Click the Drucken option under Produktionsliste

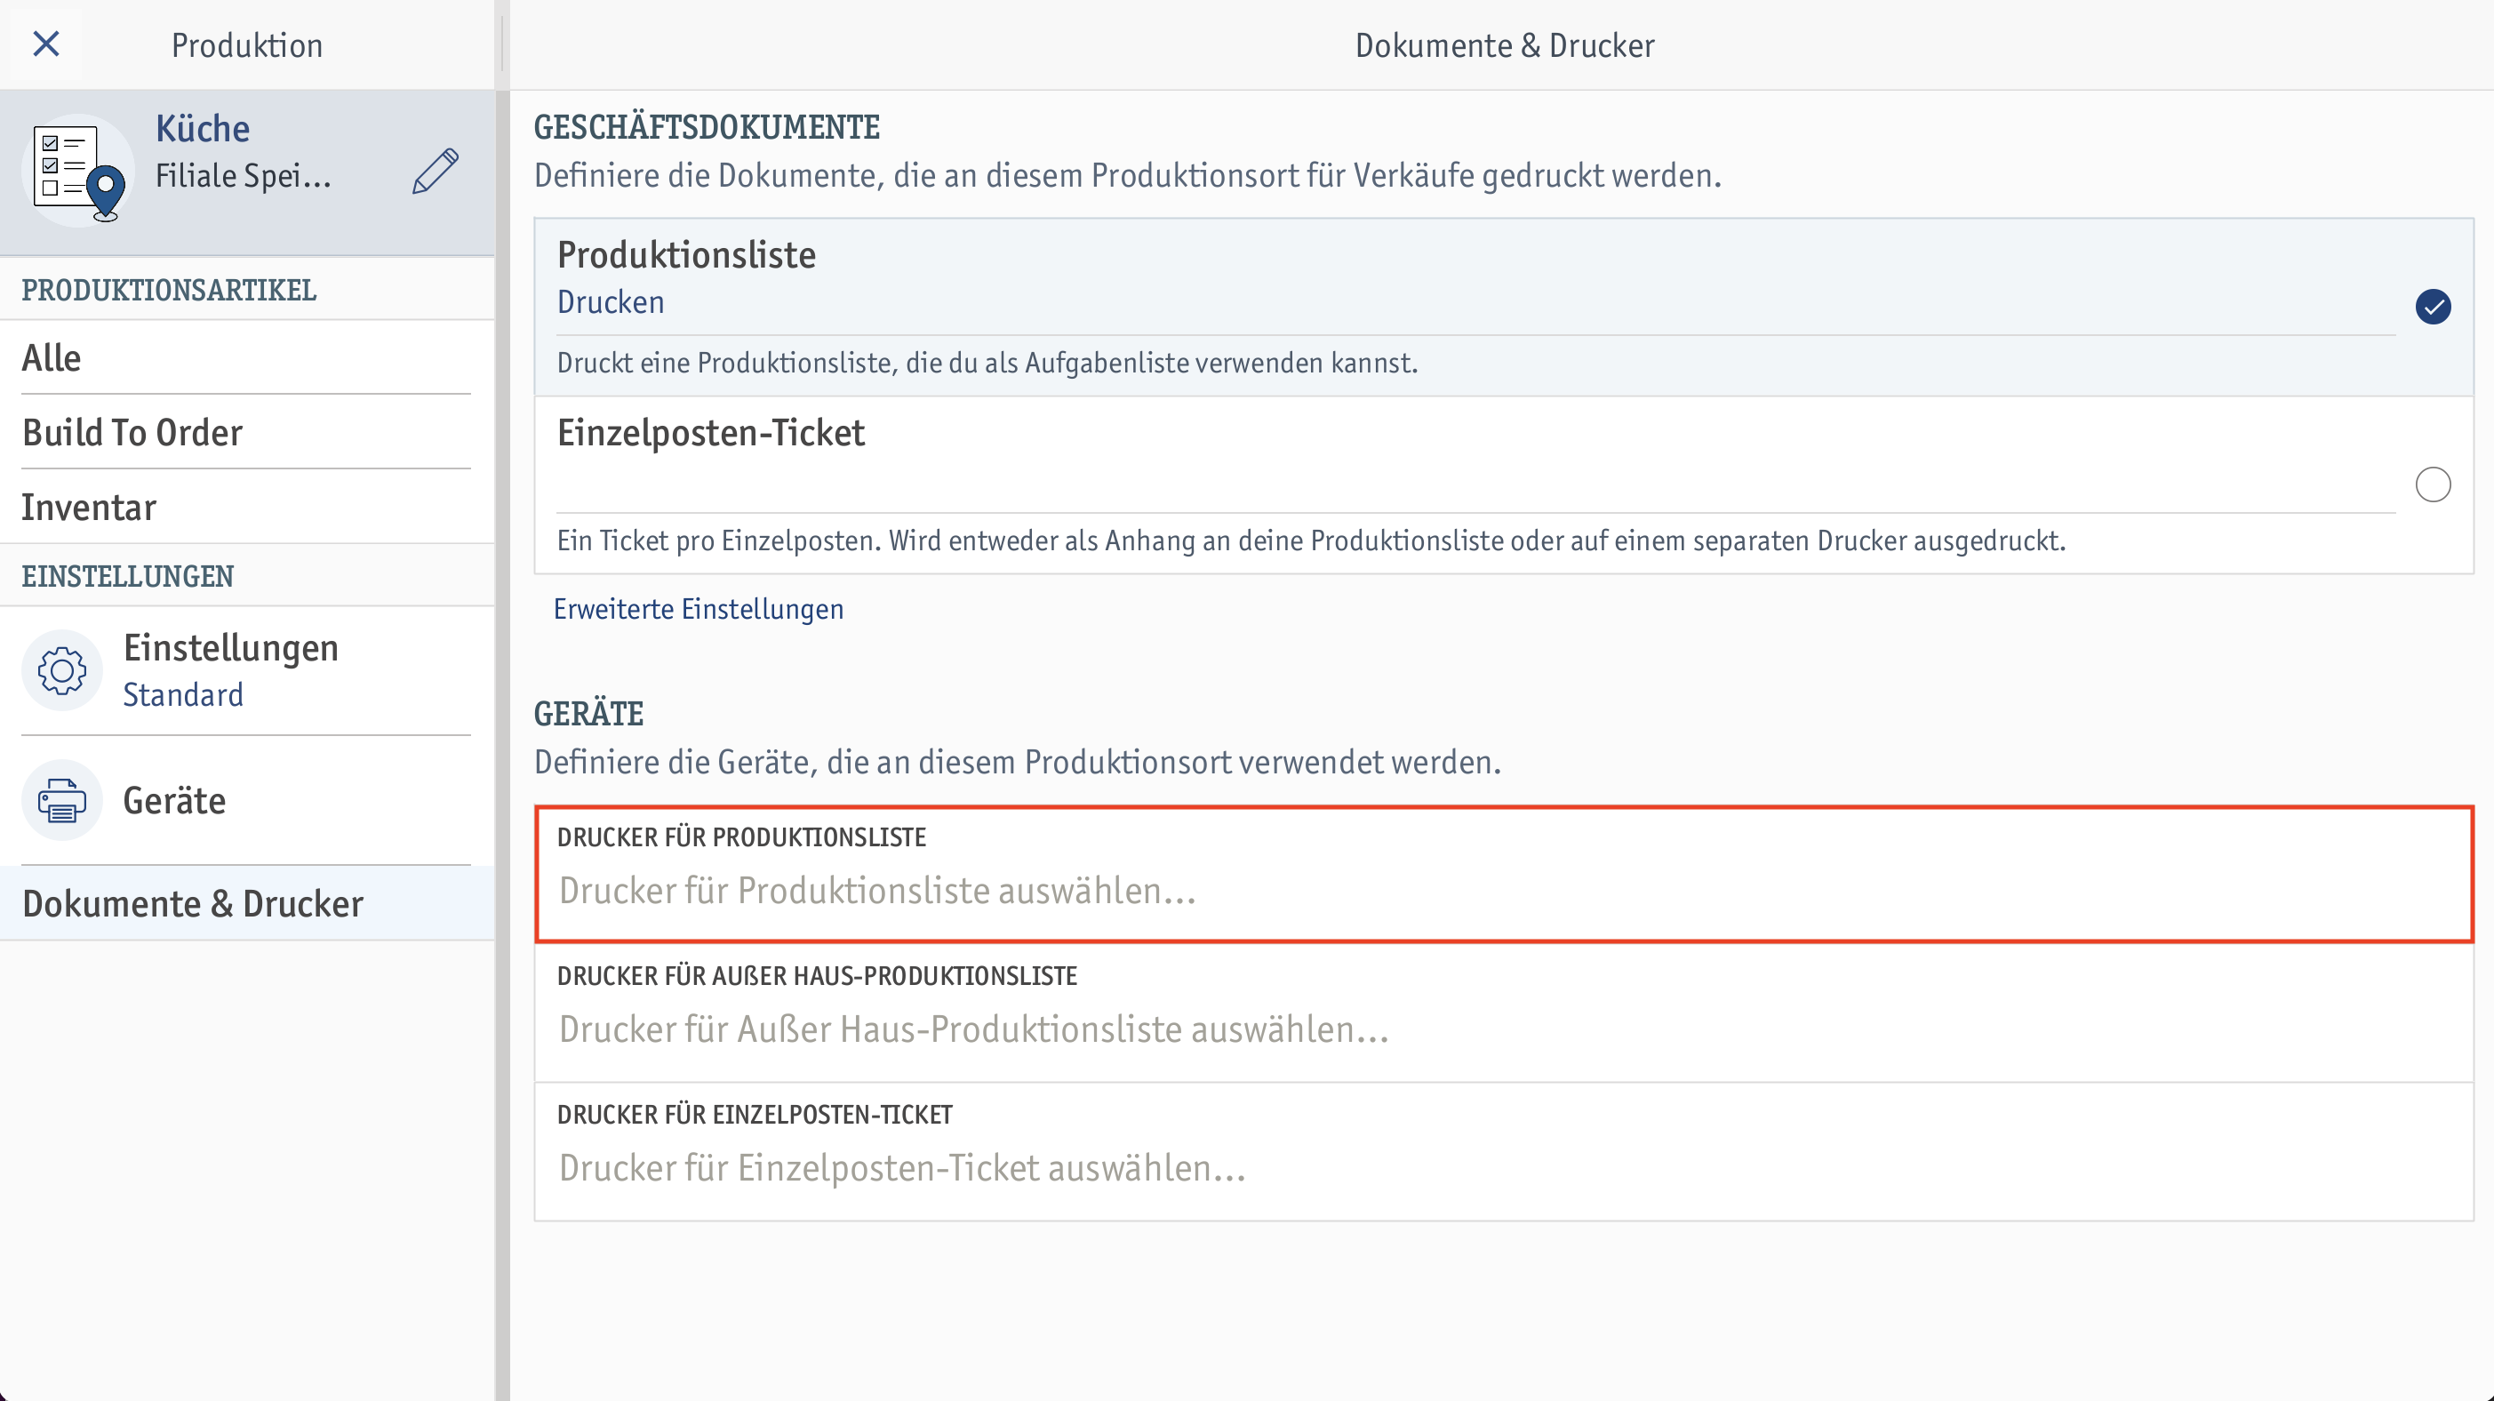click(x=610, y=302)
